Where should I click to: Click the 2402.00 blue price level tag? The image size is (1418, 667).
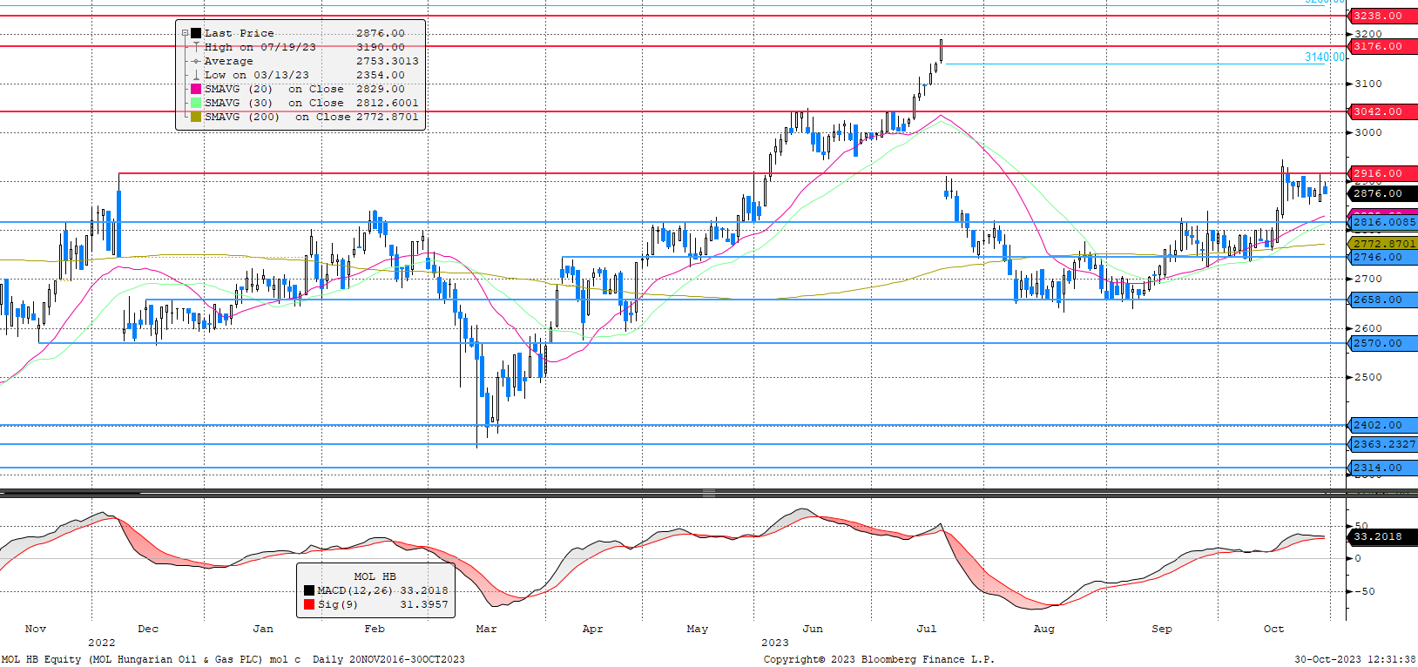click(1381, 425)
